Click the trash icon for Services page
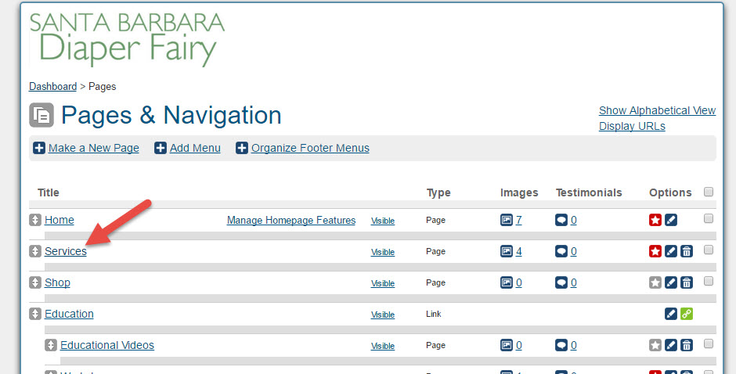This screenshot has height=374, width=736. [687, 251]
